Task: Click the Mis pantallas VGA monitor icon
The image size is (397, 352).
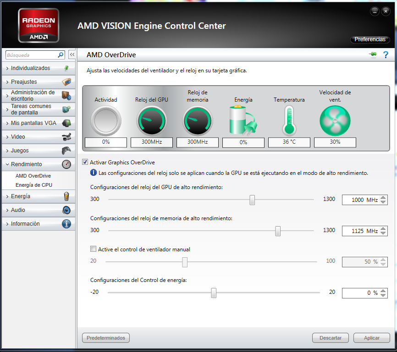Action: [x=66, y=123]
